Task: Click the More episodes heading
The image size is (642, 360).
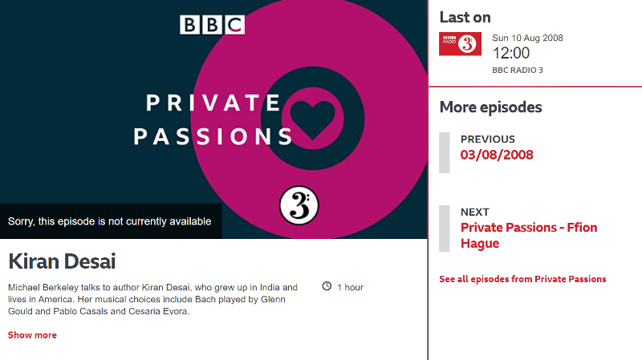Action: click(490, 107)
